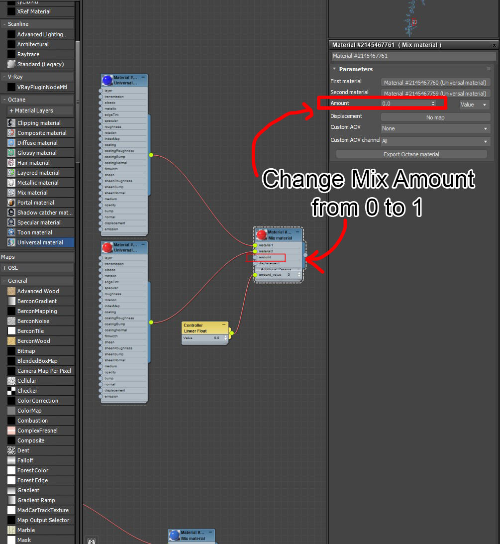Collapse the Octane category
This screenshot has height=544, width=500.
pyautogui.click(x=4, y=100)
